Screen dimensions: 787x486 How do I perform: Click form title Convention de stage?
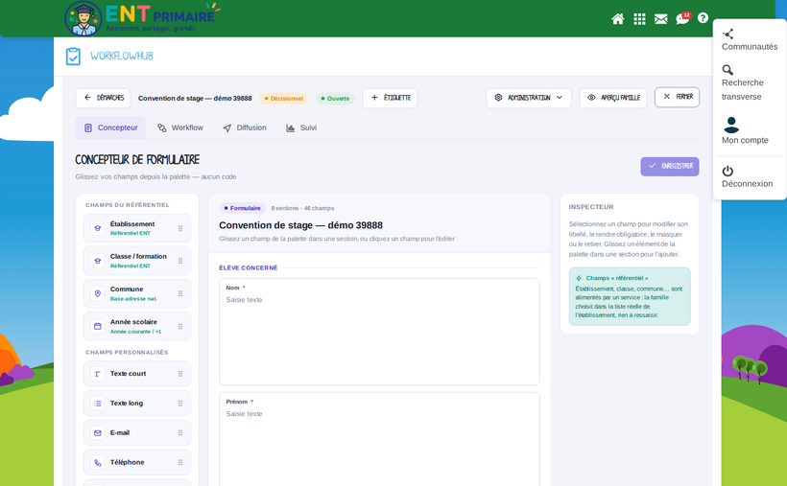click(300, 225)
